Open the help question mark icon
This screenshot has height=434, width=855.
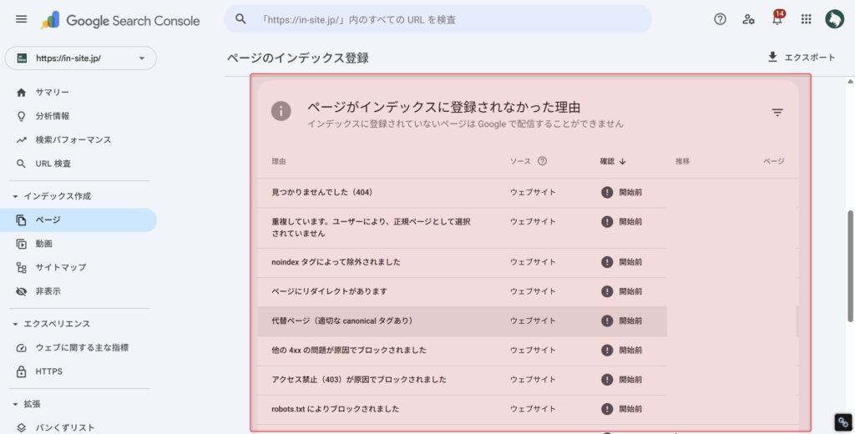(720, 19)
